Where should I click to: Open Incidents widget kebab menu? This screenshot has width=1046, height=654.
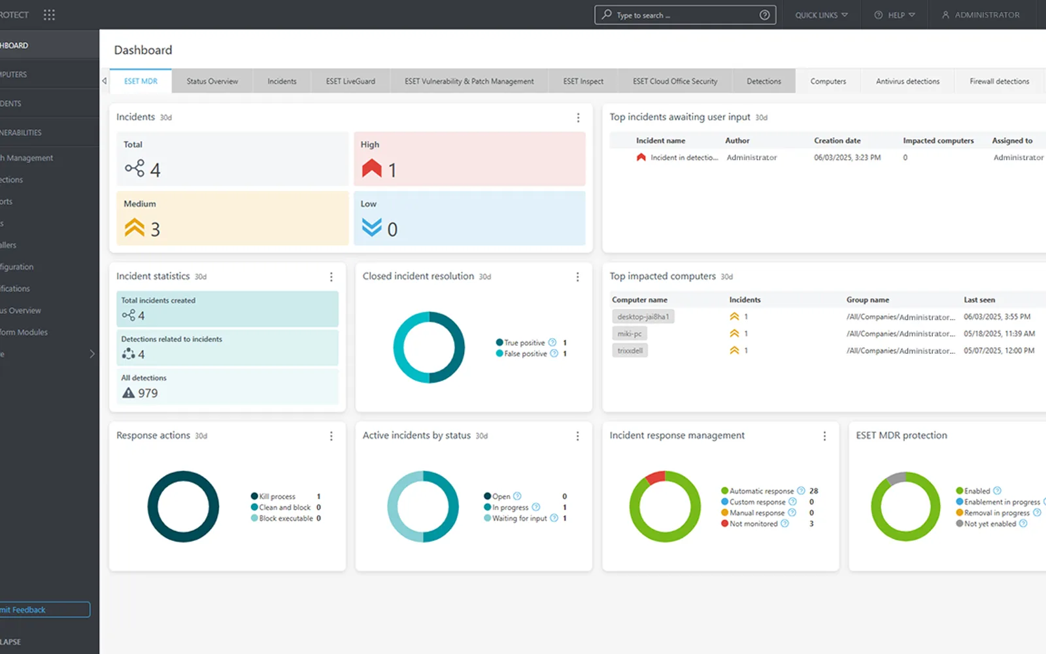coord(578,118)
